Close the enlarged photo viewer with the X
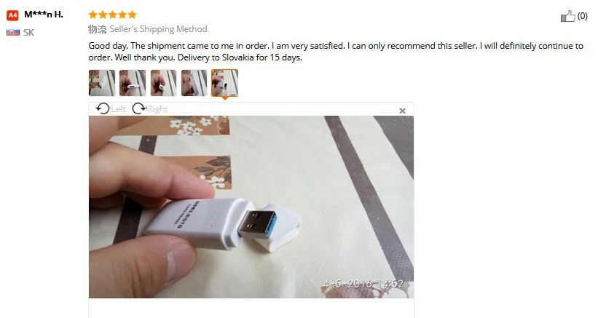 click(x=402, y=111)
